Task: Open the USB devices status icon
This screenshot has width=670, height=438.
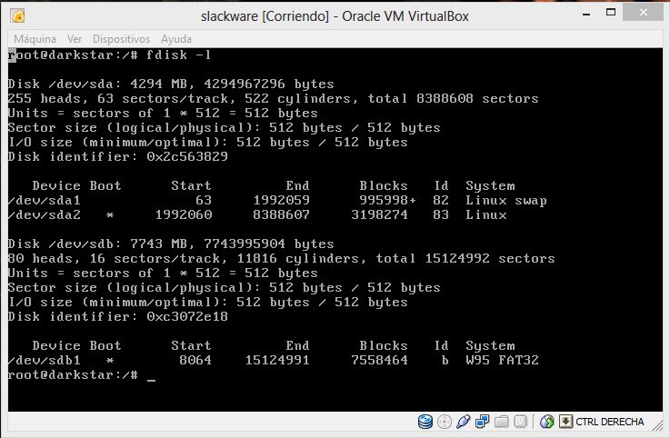Action: 464,422
